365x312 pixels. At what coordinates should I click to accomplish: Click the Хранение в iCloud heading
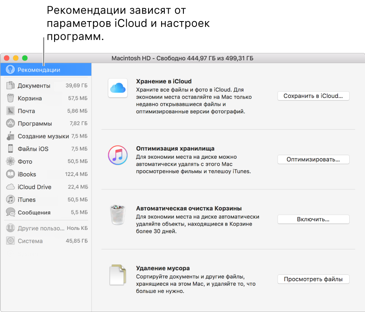click(163, 81)
